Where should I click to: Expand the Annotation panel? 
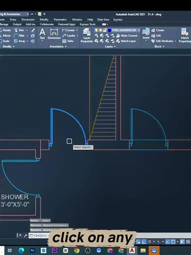click(x=58, y=47)
